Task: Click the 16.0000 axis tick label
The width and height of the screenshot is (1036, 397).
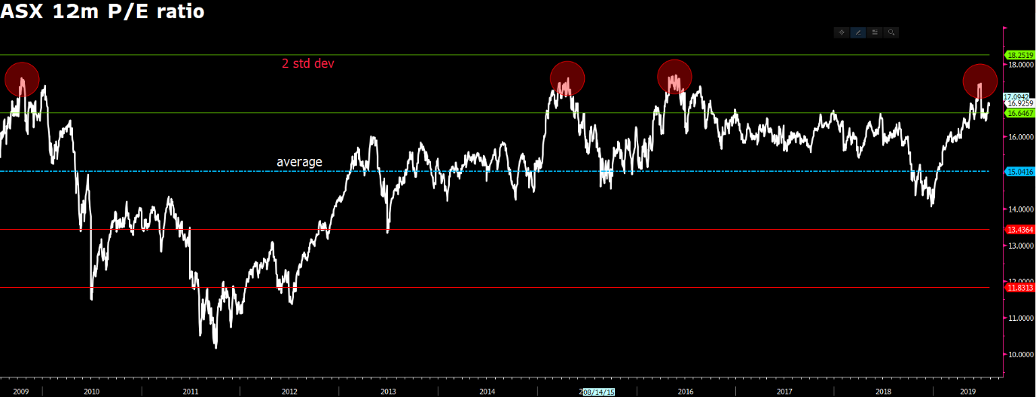Action: point(1020,137)
